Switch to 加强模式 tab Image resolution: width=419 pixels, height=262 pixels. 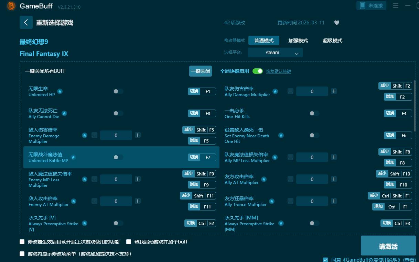tap(298, 40)
